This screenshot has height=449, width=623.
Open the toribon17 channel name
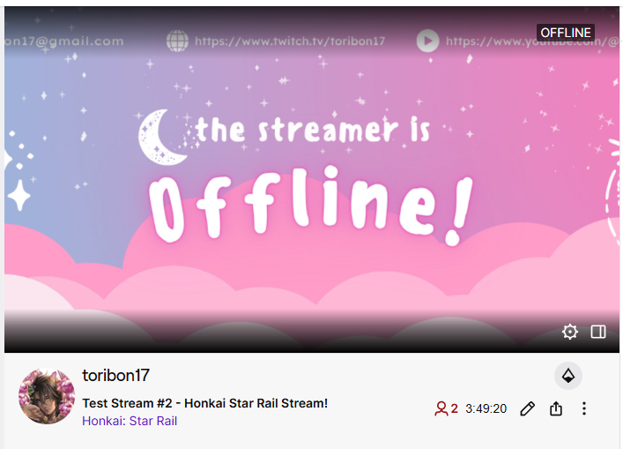click(115, 376)
